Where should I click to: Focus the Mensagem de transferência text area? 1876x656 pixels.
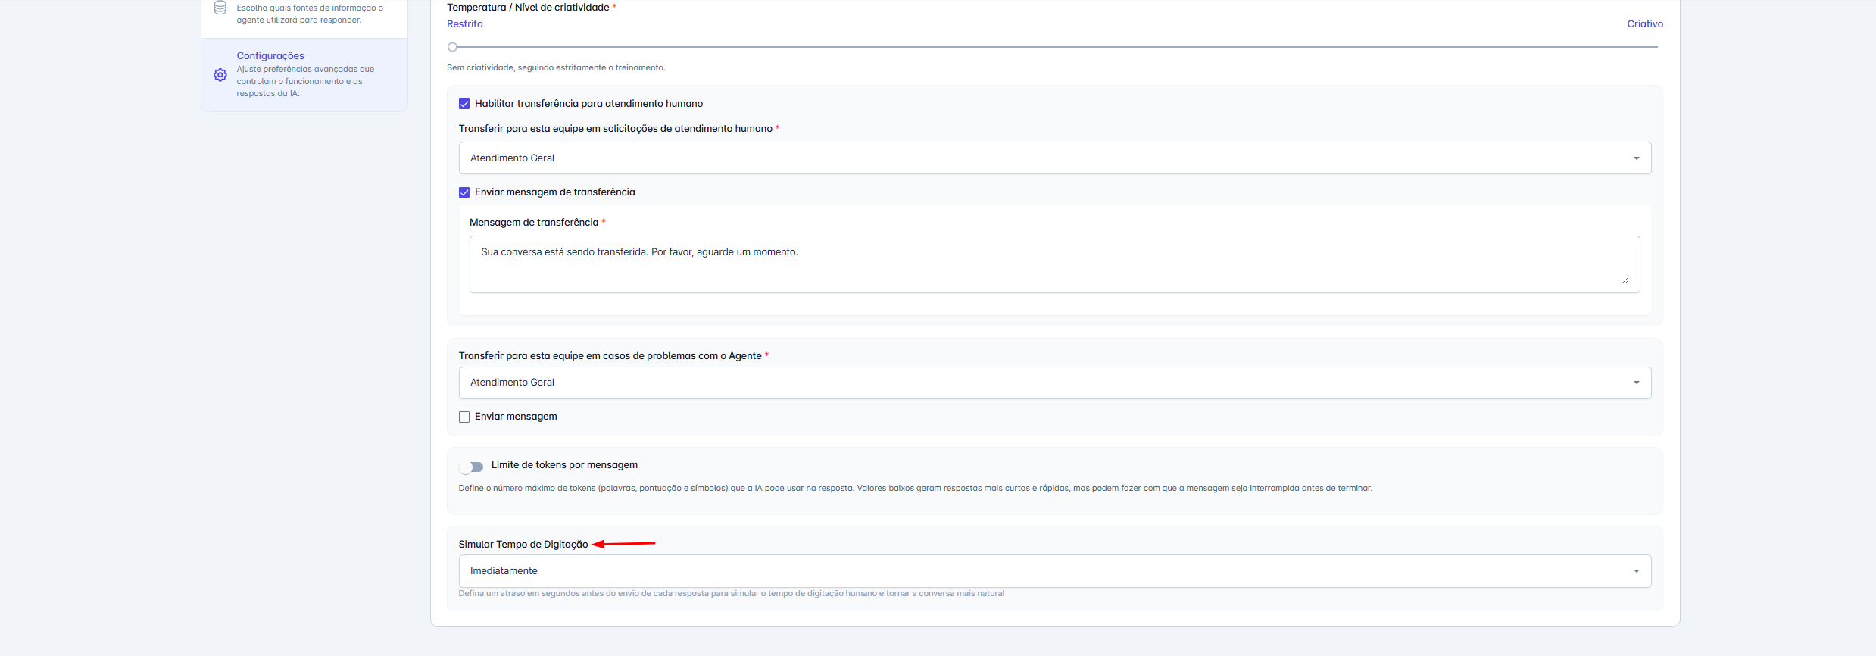tap(1053, 264)
